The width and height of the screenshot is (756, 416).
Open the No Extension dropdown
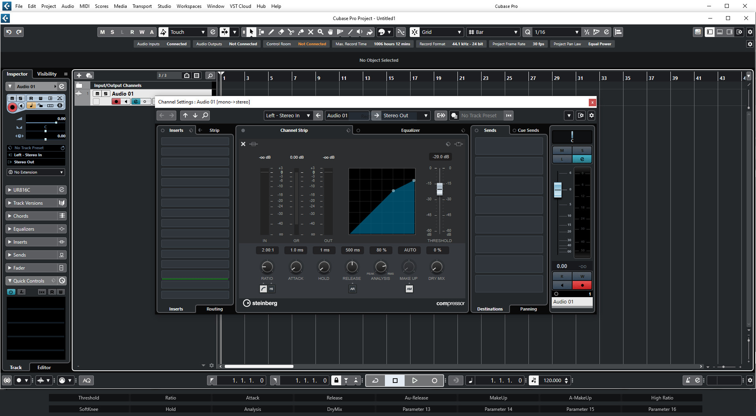(x=36, y=172)
